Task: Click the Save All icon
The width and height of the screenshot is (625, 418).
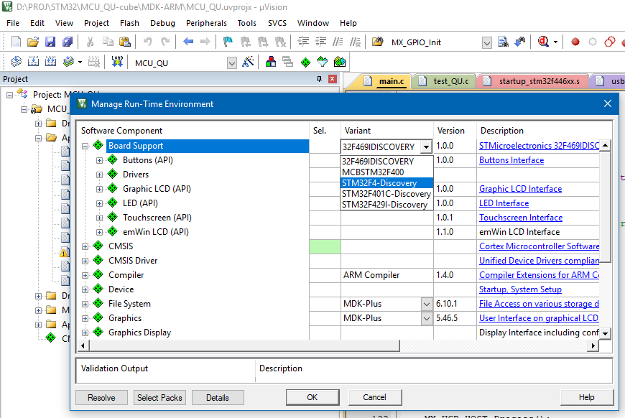Action: 68,42
